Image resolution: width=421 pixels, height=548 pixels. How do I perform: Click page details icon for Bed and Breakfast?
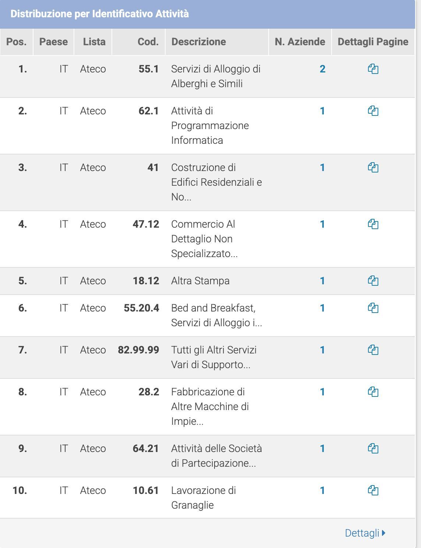(x=373, y=308)
